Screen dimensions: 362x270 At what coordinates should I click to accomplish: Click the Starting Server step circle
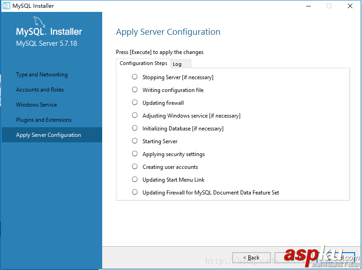[x=135, y=141]
